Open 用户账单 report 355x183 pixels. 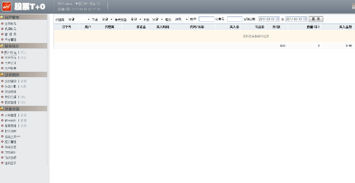10,68
